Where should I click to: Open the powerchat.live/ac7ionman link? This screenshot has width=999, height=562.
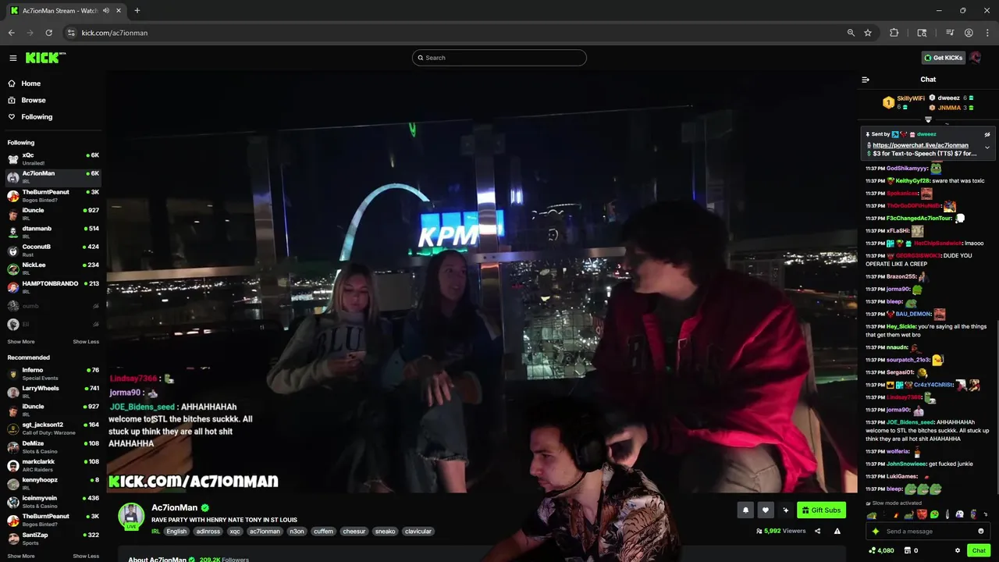920,145
